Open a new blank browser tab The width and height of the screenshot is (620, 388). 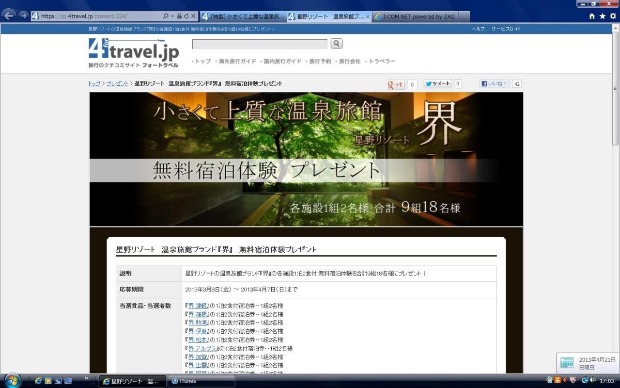pos(464,16)
